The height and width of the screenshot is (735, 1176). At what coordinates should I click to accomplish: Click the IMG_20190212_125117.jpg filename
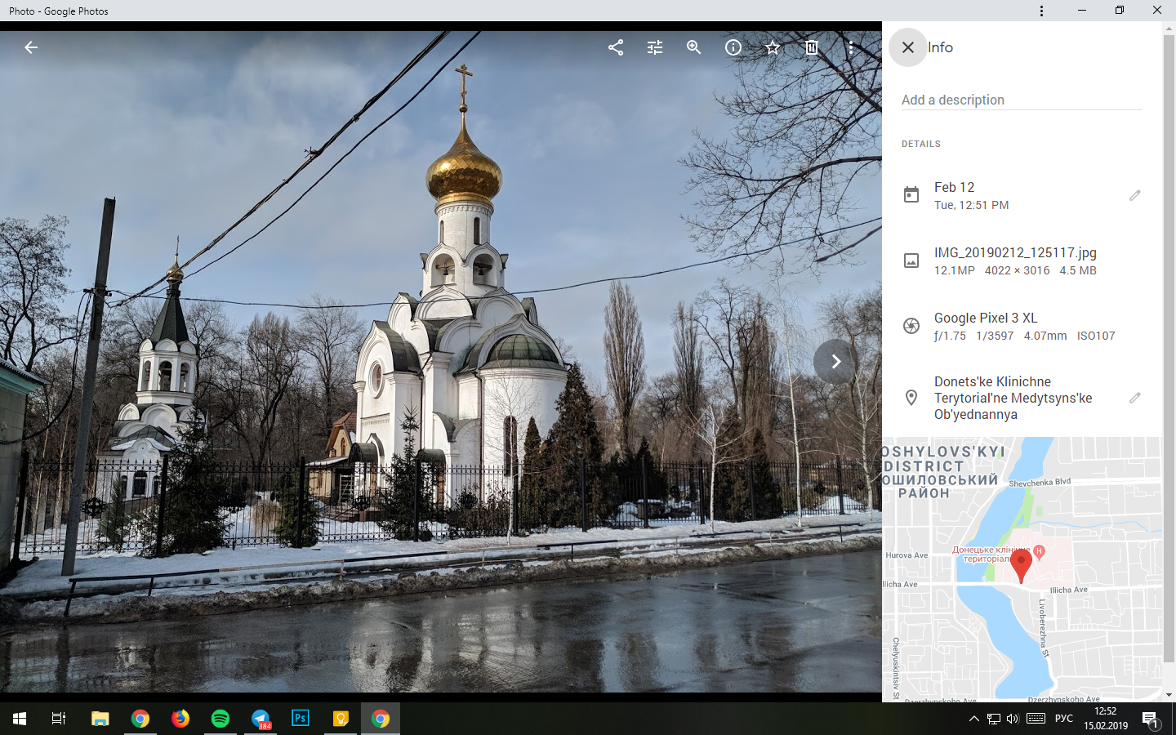click(x=1015, y=252)
